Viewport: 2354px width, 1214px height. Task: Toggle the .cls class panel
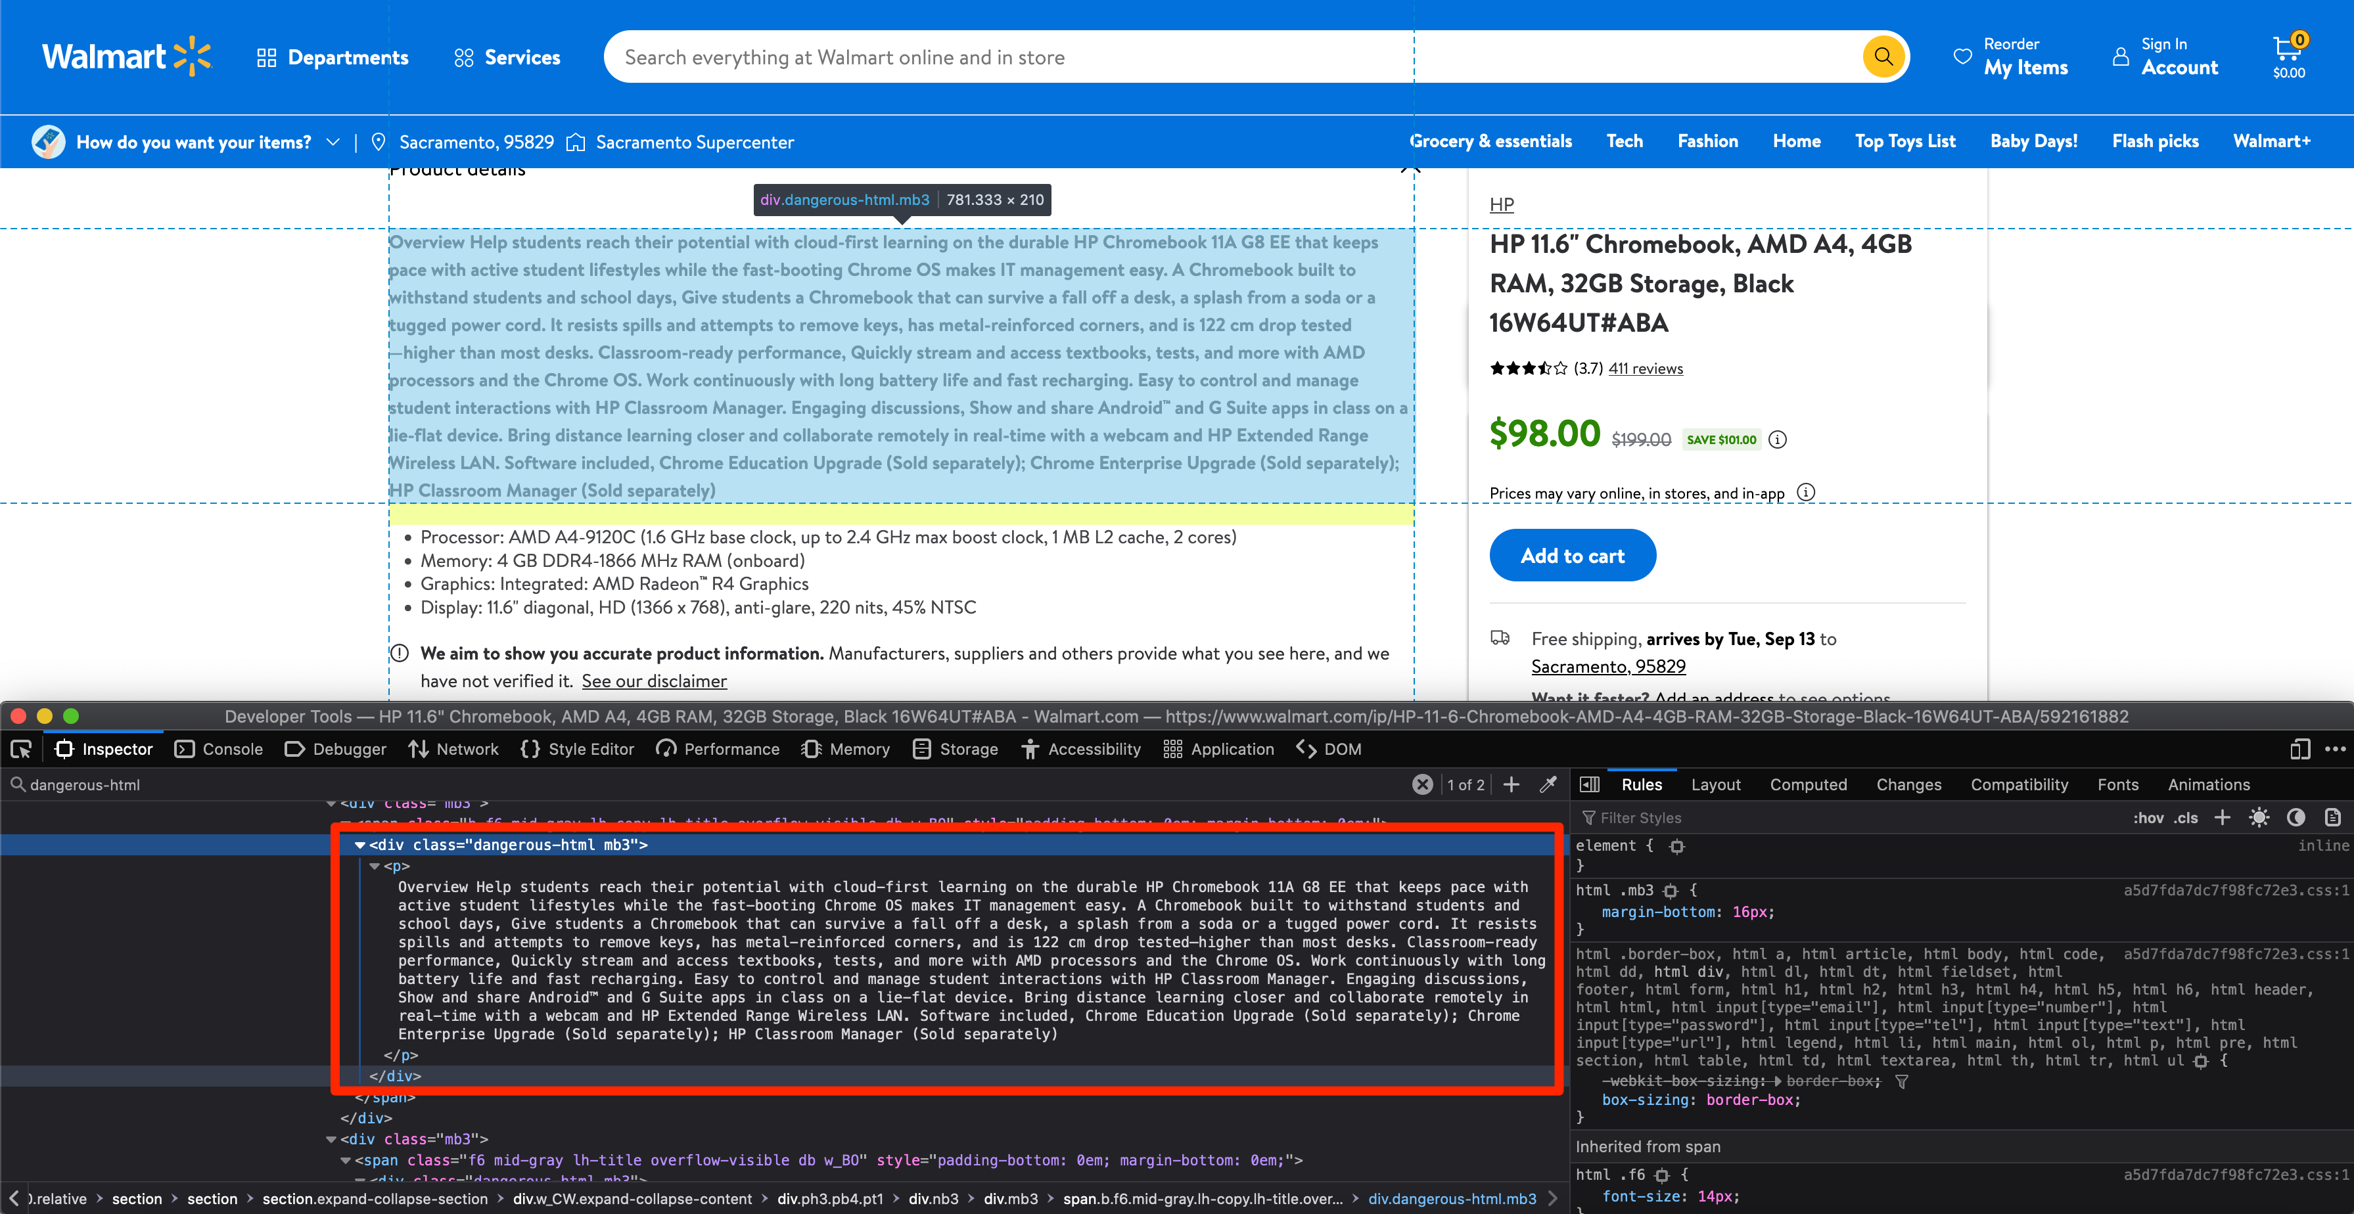[2186, 818]
